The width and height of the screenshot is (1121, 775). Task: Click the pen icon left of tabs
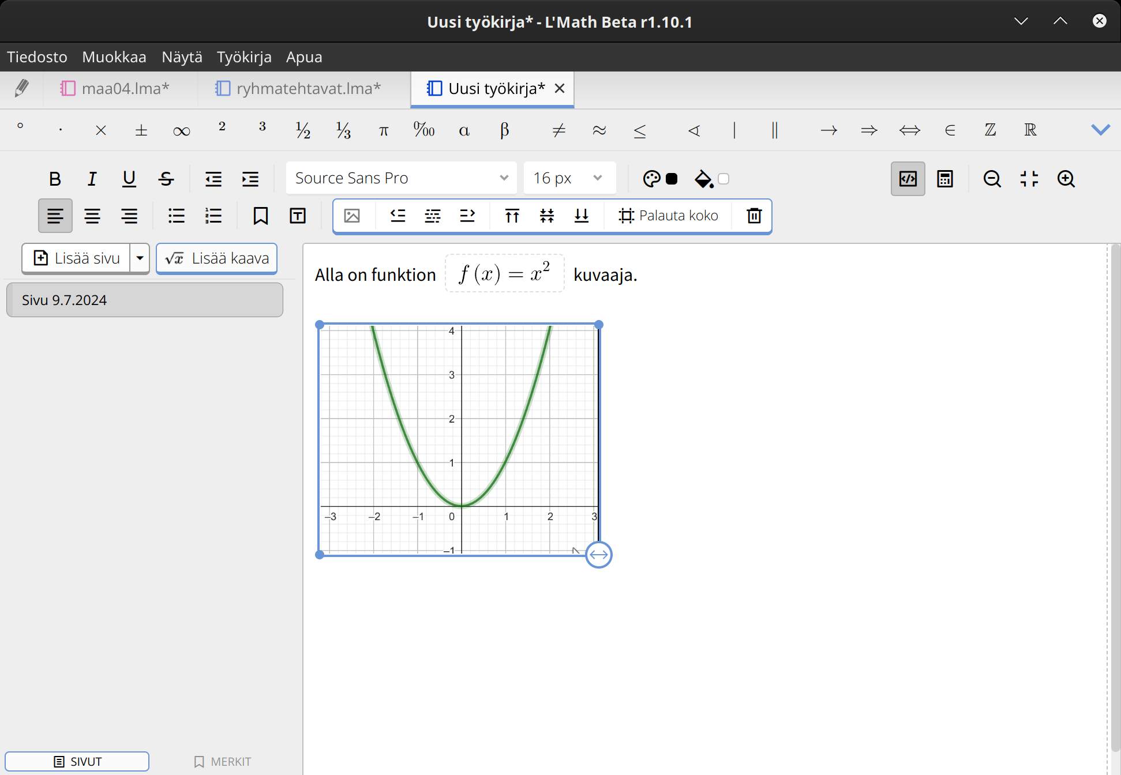[x=22, y=88]
